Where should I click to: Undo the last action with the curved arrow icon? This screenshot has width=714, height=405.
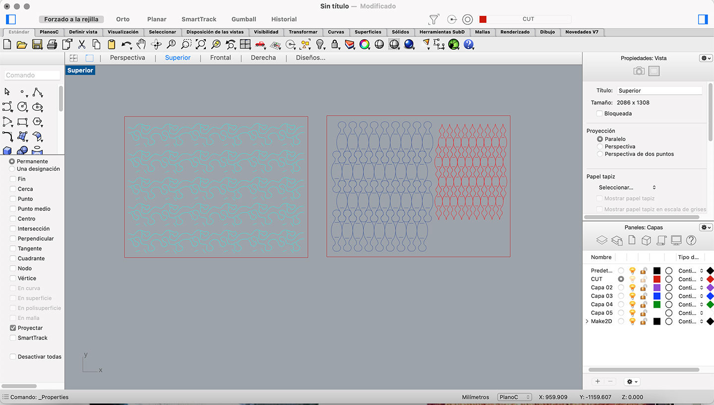[x=126, y=45]
